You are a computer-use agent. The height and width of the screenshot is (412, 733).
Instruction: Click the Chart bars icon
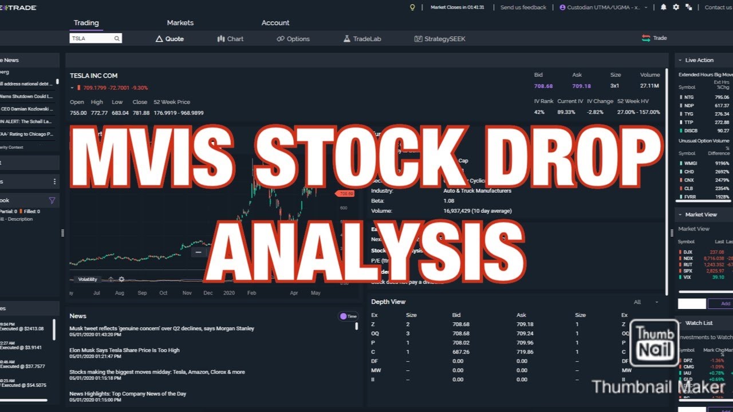tap(221, 39)
